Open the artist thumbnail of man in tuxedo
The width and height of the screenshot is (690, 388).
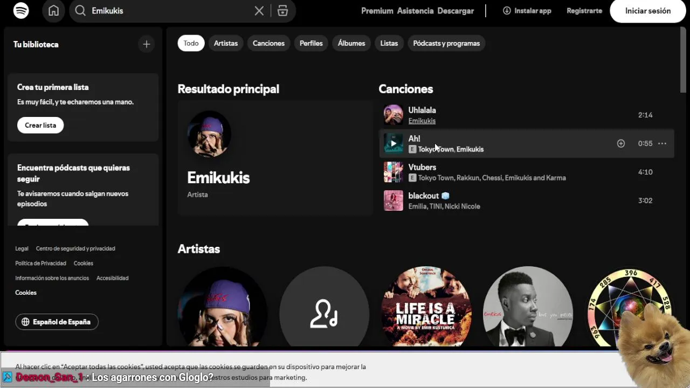pos(528,307)
